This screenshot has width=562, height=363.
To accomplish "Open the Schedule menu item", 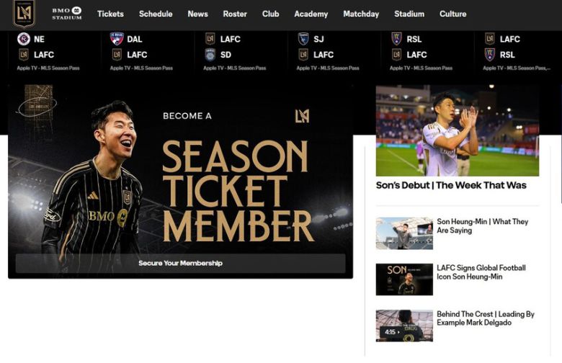I will [156, 14].
